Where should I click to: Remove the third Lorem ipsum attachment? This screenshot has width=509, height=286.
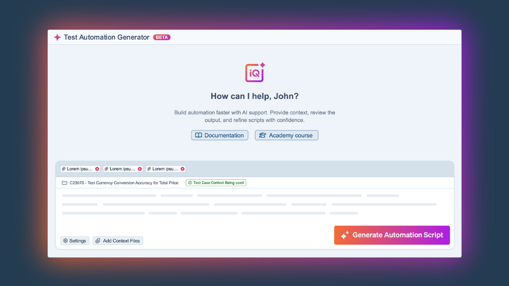(182, 169)
